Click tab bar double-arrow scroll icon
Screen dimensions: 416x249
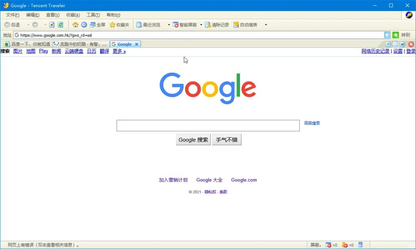point(388,44)
